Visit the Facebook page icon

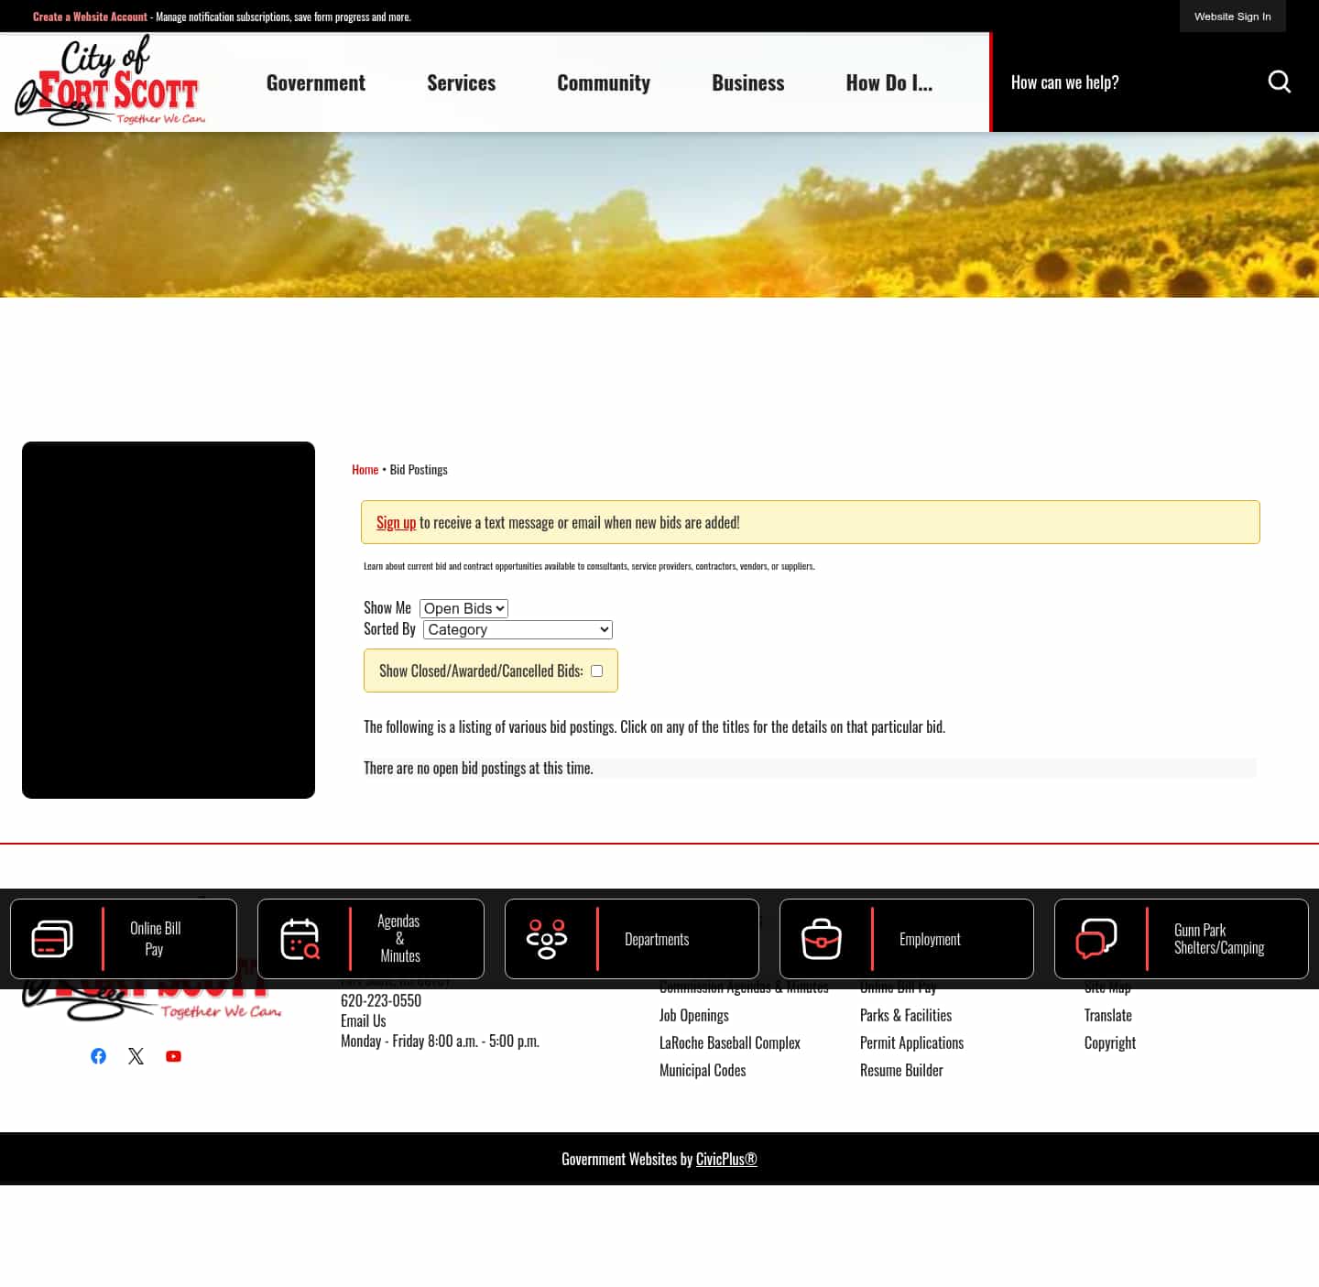click(98, 1055)
